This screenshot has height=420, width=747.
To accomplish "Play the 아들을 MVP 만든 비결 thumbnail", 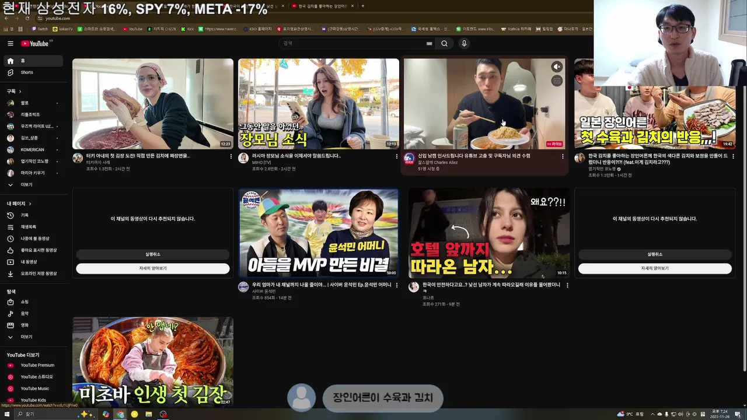I will (x=319, y=233).
